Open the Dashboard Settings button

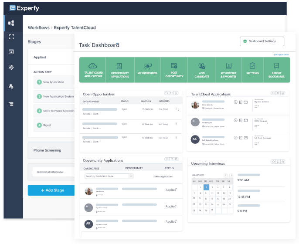point(262,41)
